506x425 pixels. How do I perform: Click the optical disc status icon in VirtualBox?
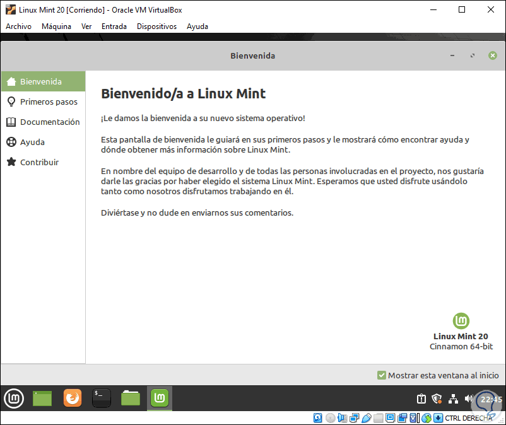click(330, 418)
